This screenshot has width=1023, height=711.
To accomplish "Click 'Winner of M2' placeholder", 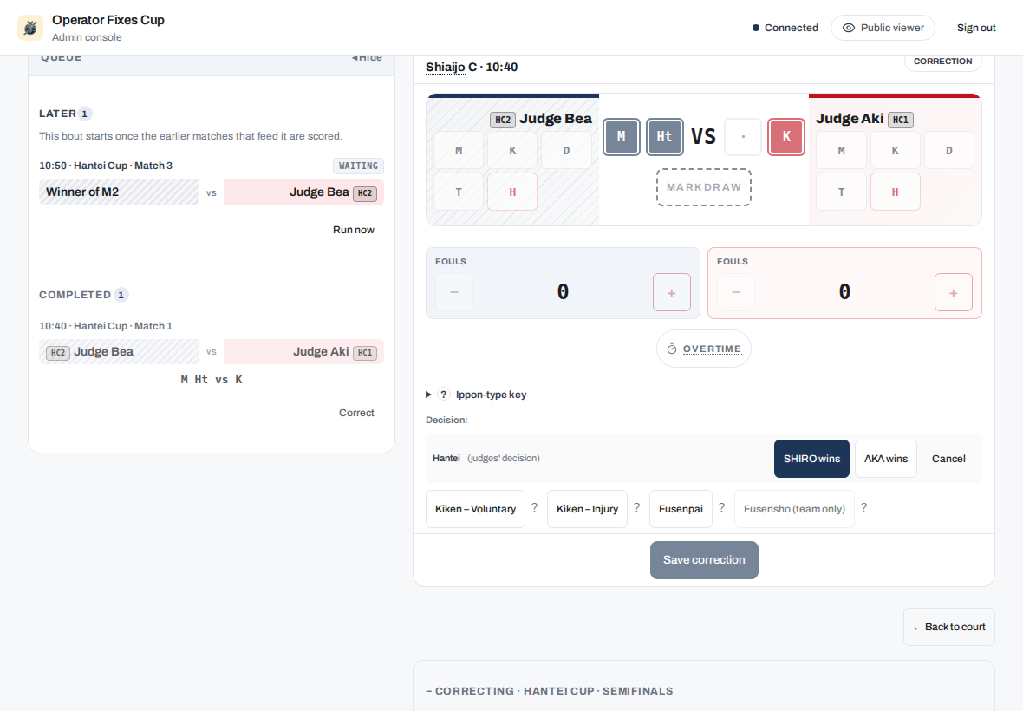I will click(120, 192).
